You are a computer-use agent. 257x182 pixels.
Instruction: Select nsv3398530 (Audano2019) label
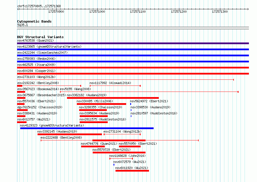coord(150,107)
